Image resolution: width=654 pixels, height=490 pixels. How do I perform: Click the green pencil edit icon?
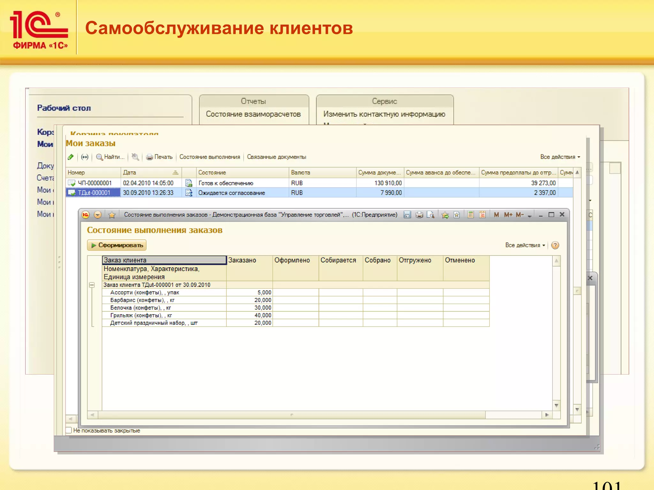[x=71, y=157]
